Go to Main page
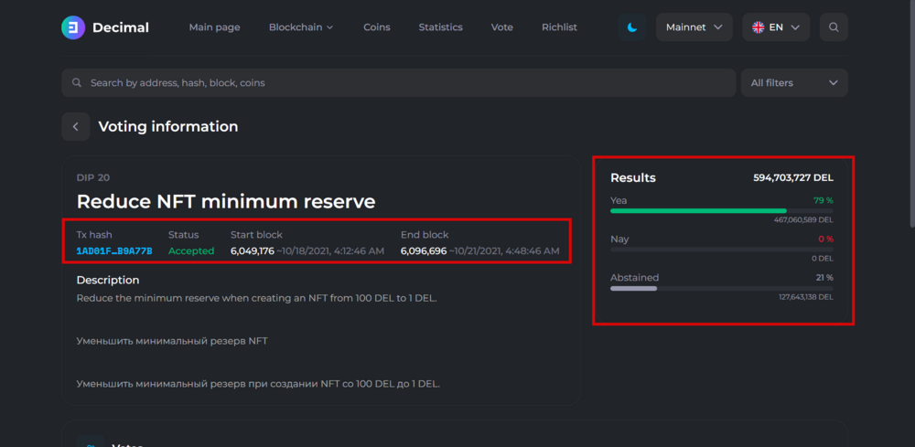Image resolution: width=915 pixels, height=447 pixels. [x=214, y=27]
